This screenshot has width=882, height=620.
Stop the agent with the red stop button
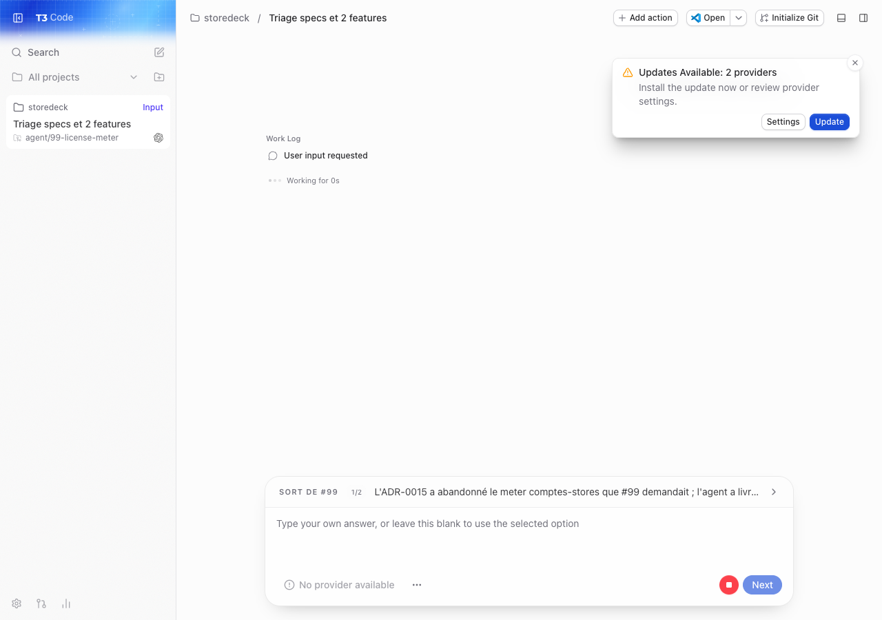click(729, 585)
